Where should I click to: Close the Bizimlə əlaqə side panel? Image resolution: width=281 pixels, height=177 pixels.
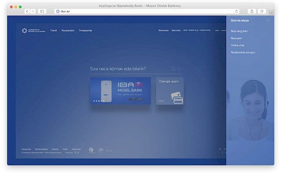tap(268, 21)
